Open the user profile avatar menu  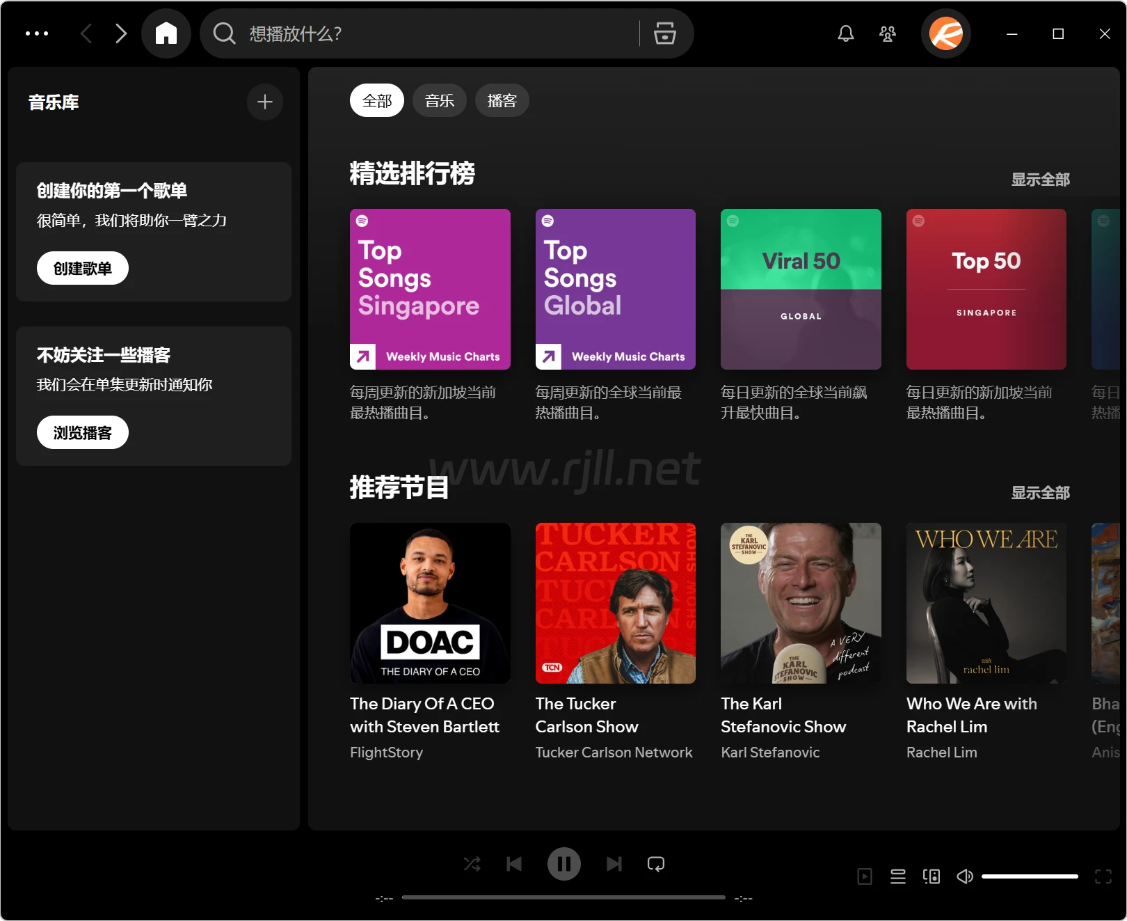coord(946,33)
